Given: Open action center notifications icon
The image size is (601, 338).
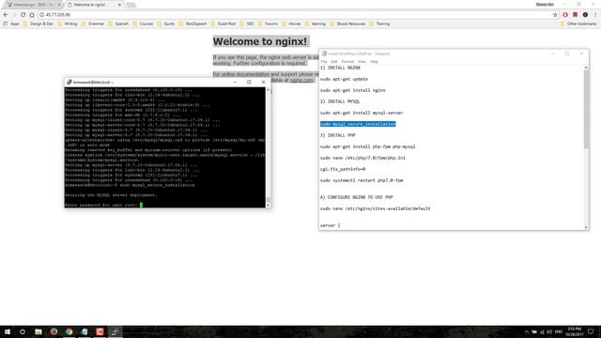Looking at the screenshot, I should tap(591, 331).
